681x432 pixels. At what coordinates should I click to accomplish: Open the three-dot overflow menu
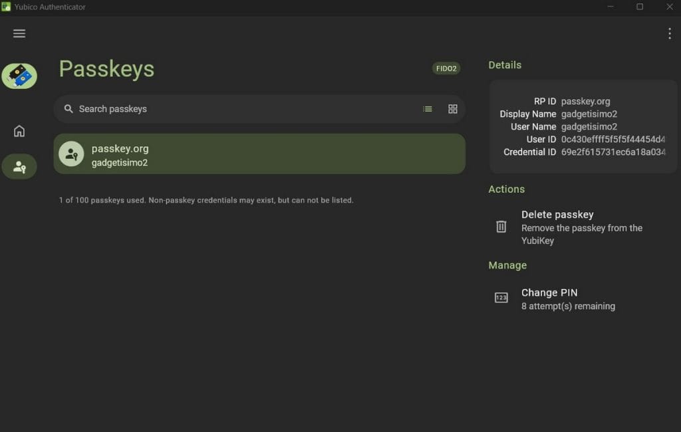(669, 33)
